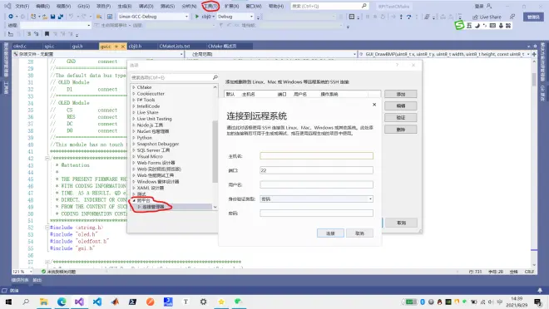Click the 密码 input field
The height and width of the screenshot is (309, 549).
(317, 213)
